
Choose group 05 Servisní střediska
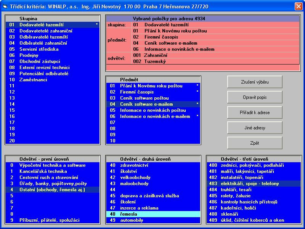tap(53, 49)
